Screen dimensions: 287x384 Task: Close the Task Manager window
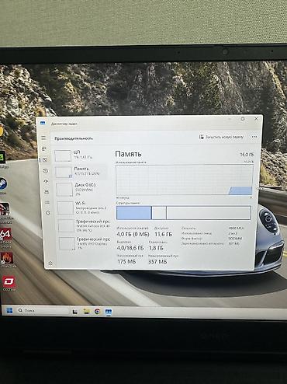[x=256, y=119]
